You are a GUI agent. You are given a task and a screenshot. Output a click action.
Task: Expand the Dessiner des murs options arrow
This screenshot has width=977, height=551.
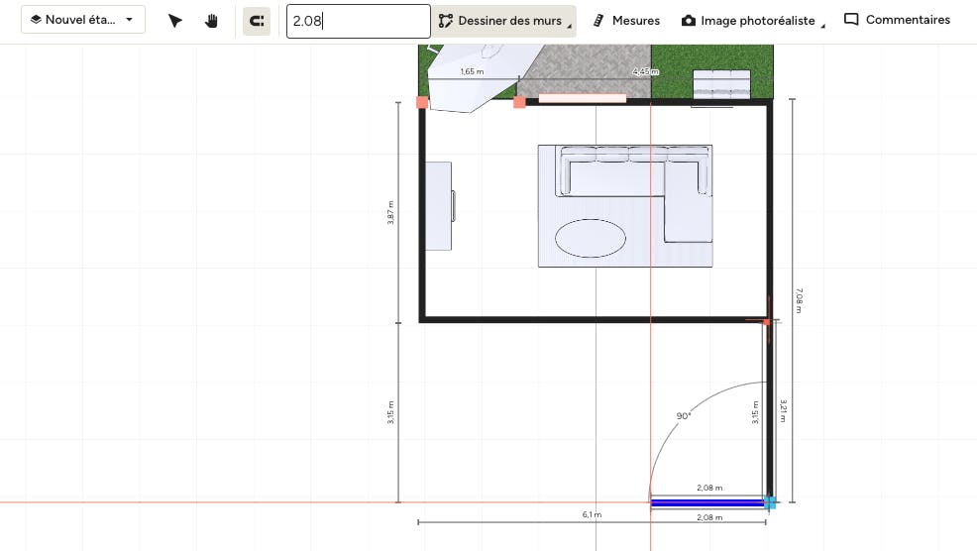click(x=570, y=28)
